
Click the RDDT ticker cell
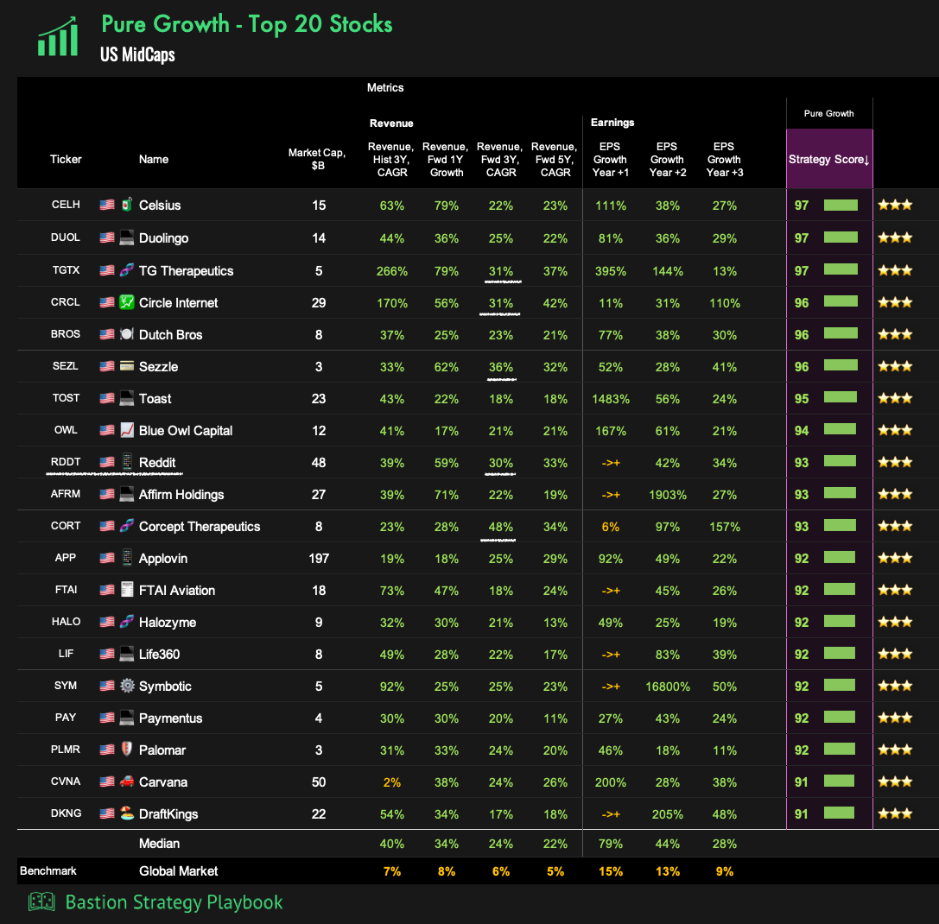pos(66,462)
